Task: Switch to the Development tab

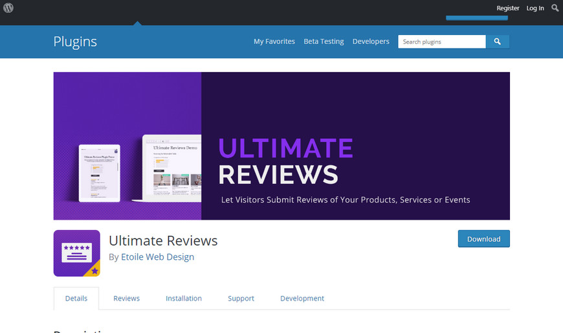Action: 302,299
